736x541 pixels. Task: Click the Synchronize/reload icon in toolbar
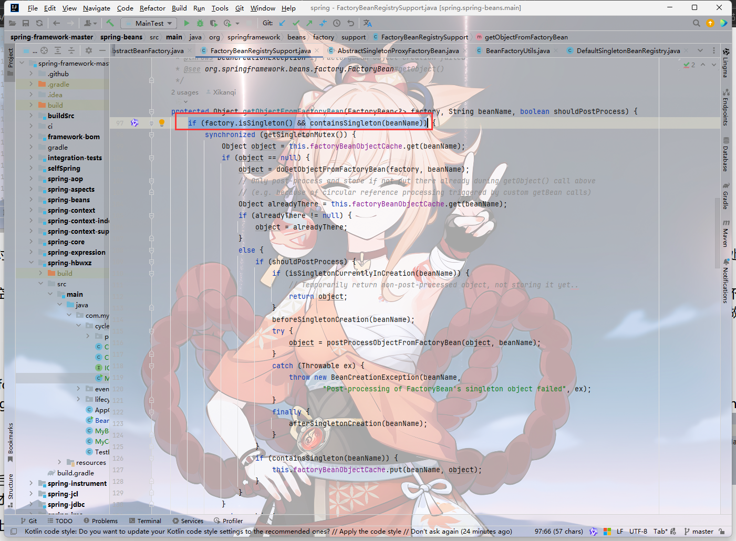pyautogui.click(x=39, y=23)
